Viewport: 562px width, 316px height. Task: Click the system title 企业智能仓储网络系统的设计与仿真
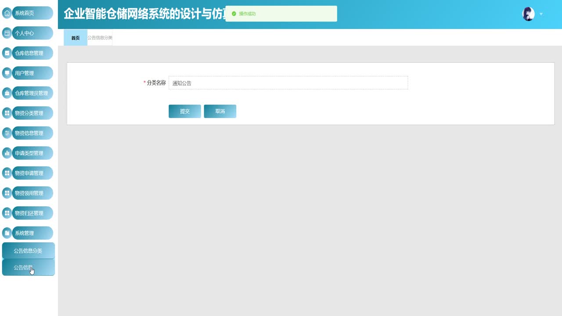144,14
